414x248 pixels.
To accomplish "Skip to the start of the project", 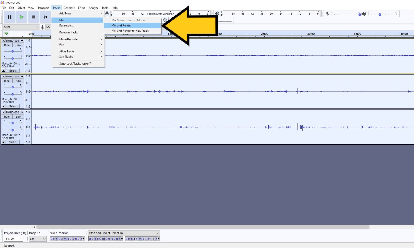I will [x=45, y=17].
